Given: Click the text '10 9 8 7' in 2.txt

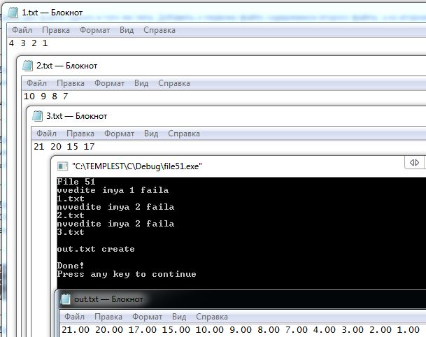Looking at the screenshot, I should point(45,96).
